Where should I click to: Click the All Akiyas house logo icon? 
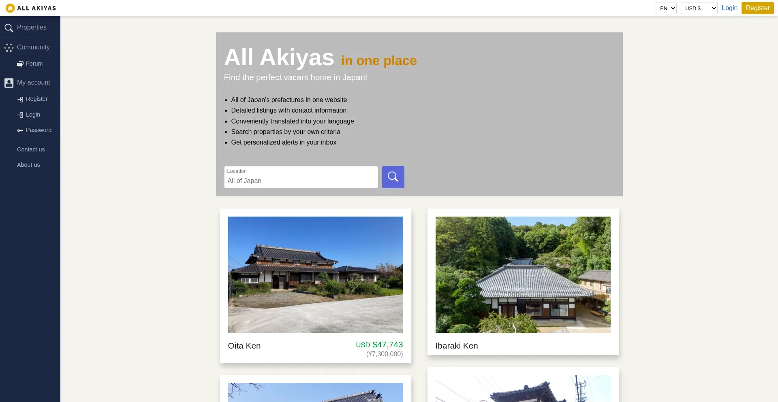coord(10,8)
